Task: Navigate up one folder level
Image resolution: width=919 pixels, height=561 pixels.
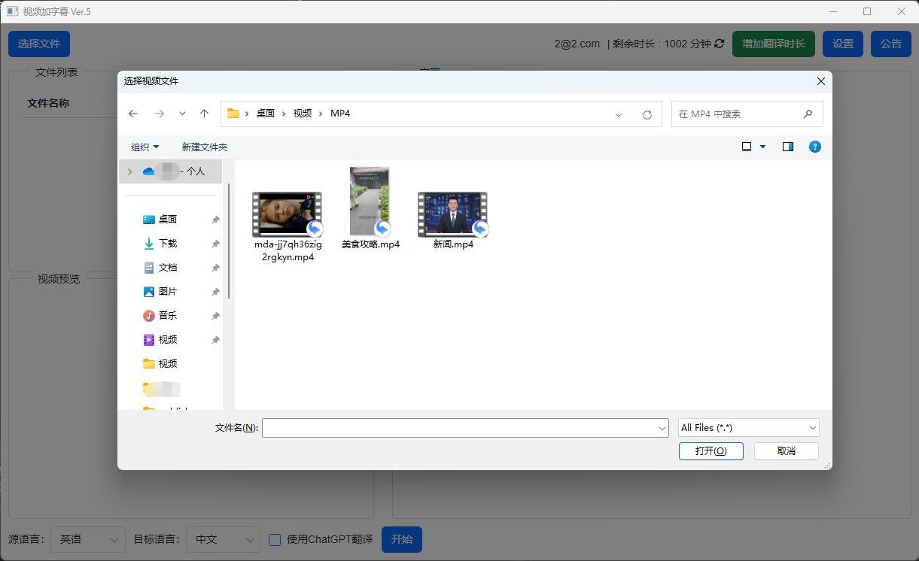Action: coord(203,114)
